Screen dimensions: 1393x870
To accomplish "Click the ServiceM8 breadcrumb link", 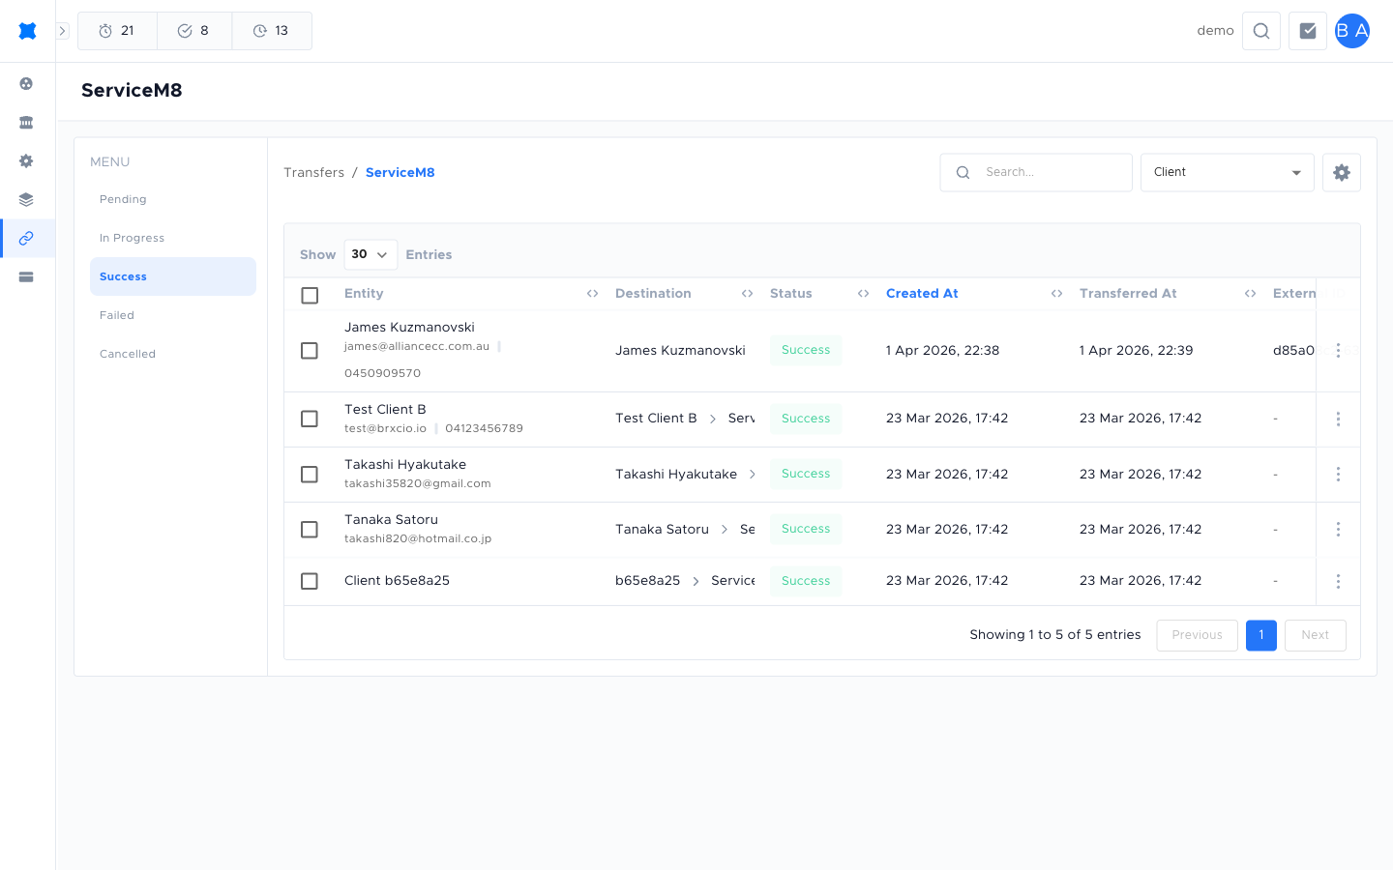I will click(400, 172).
